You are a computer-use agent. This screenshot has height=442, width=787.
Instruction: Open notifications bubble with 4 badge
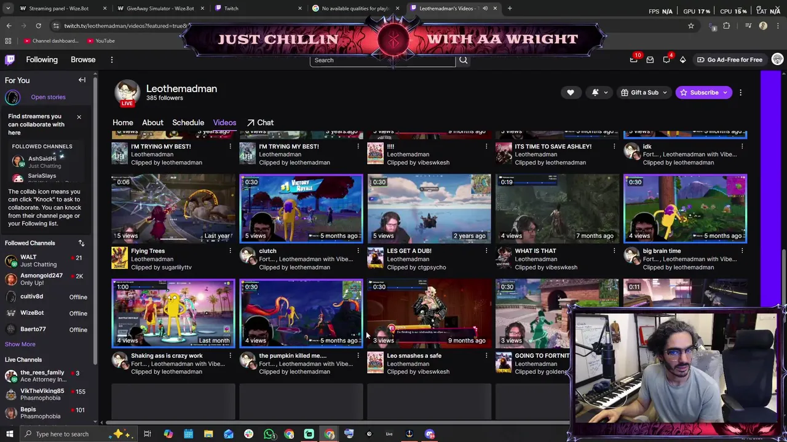point(666,60)
